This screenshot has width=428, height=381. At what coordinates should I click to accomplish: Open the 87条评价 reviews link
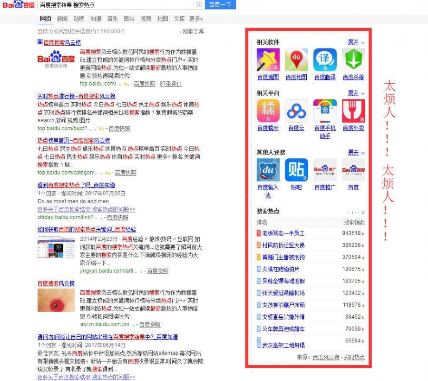[x=171, y=84]
